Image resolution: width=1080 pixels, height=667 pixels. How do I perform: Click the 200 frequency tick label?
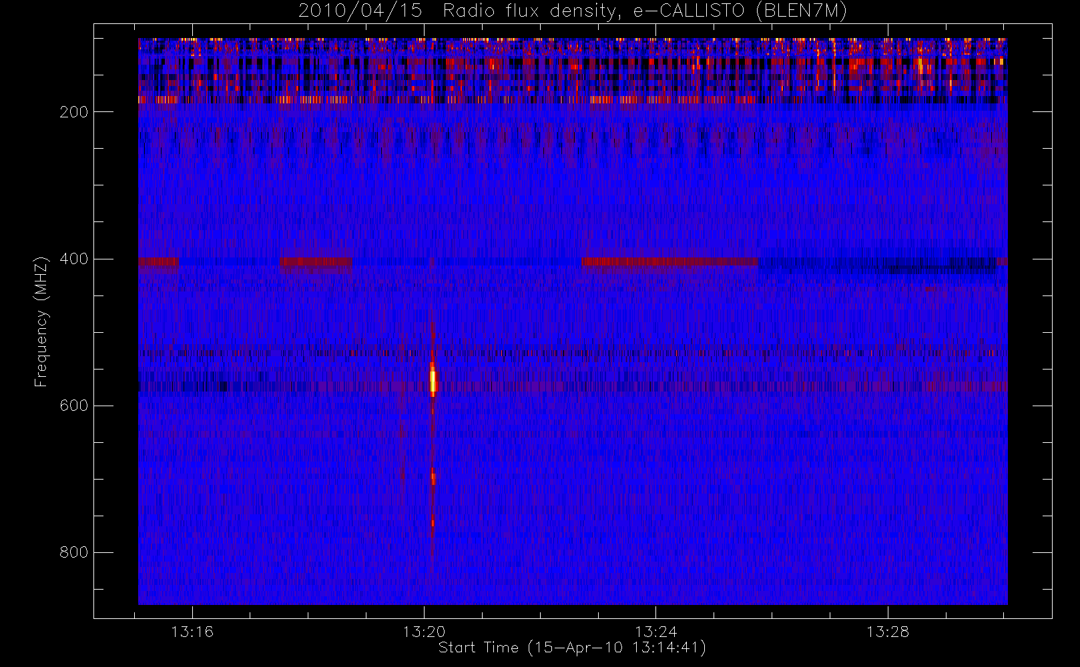pyautogui.click(x=73, y=112)
